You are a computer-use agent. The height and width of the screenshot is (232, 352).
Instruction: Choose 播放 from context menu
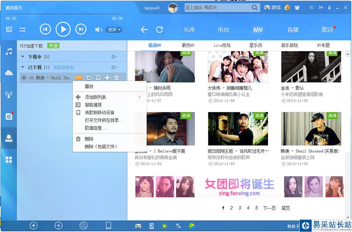point(89,86)
